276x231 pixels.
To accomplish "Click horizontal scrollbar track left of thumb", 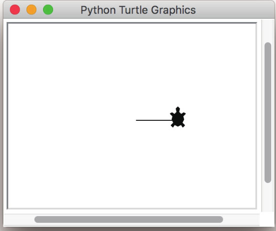I will (x=19, y=219).
